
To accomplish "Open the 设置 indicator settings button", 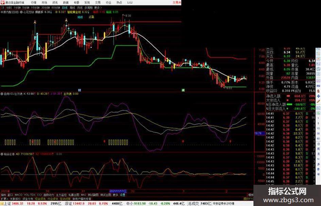I will (122, 195).
